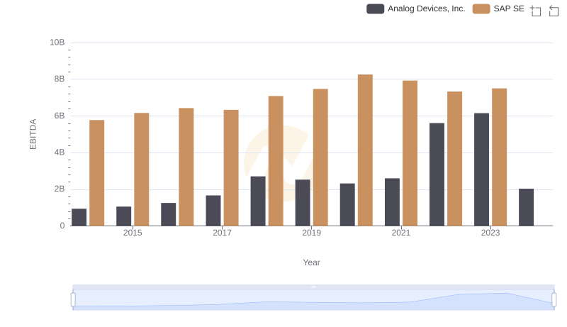Click the tallest SAP SE bar for 2020

(365, 150)
